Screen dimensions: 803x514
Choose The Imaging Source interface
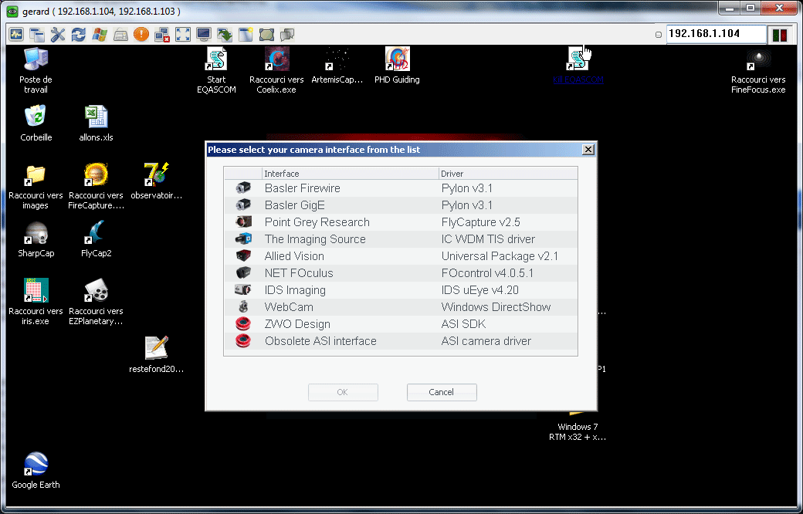click(401, 239)
